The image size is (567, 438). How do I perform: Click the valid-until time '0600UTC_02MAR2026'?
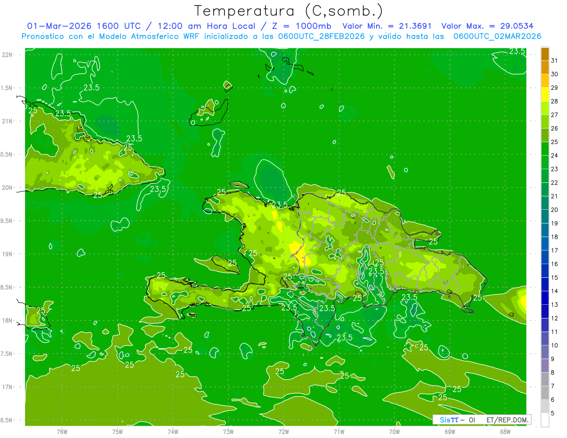pos(497,36)
